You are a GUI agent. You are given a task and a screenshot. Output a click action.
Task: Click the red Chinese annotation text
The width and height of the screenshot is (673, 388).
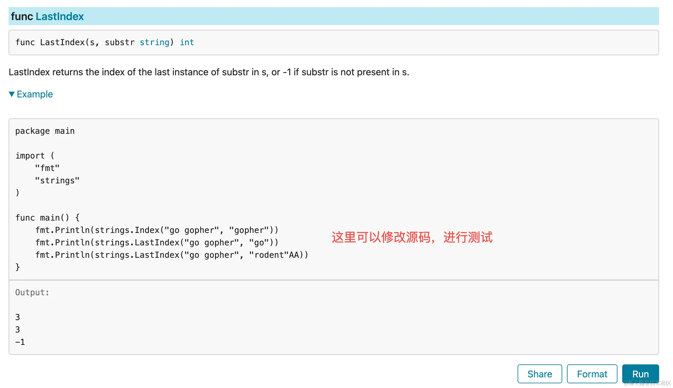pyautogui.click(x=412, y=237)
